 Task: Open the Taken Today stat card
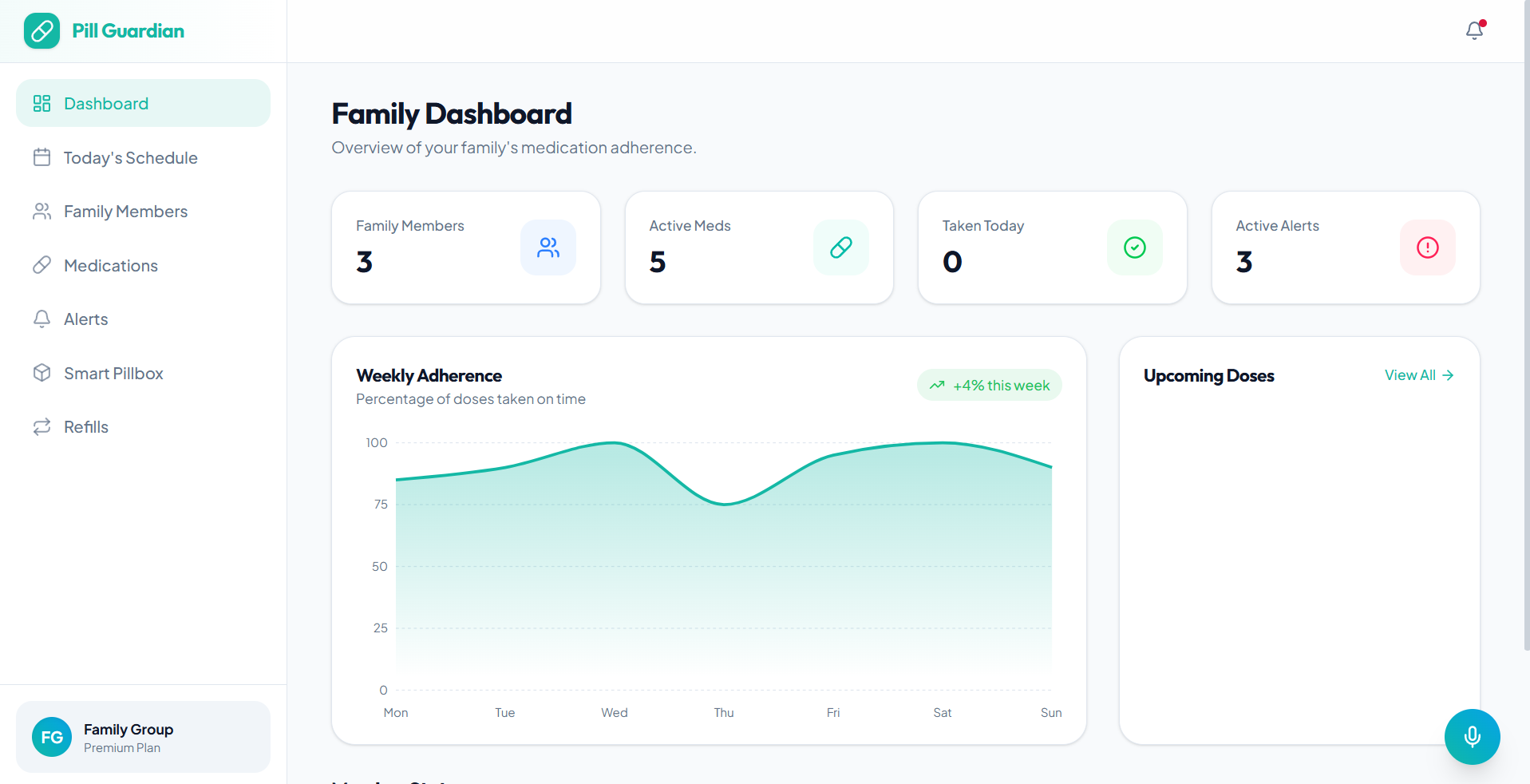point(1053,247)
